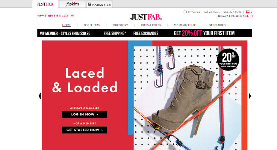Click the Log In Now button
This screenshot has height=150, width=277.
tap(85, 114)
